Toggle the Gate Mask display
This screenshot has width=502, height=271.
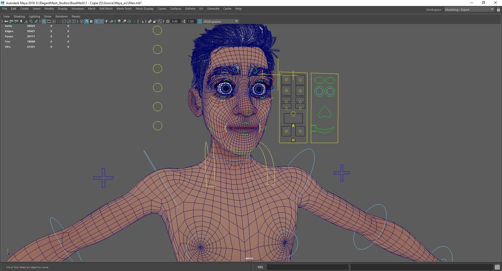point(59,21)
